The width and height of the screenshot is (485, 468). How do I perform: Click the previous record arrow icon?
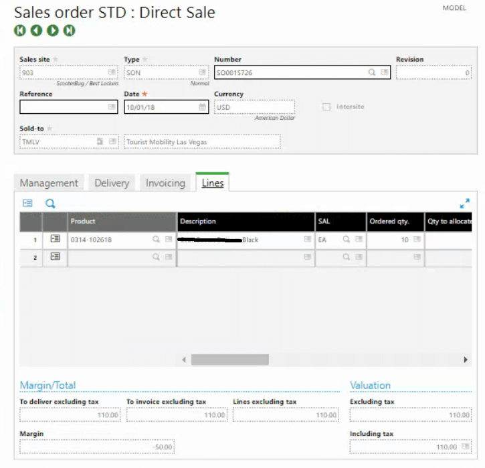[x=36, y=30]
